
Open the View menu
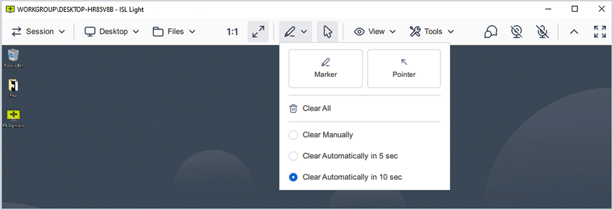pyautogui.click(x=375, y=32)
